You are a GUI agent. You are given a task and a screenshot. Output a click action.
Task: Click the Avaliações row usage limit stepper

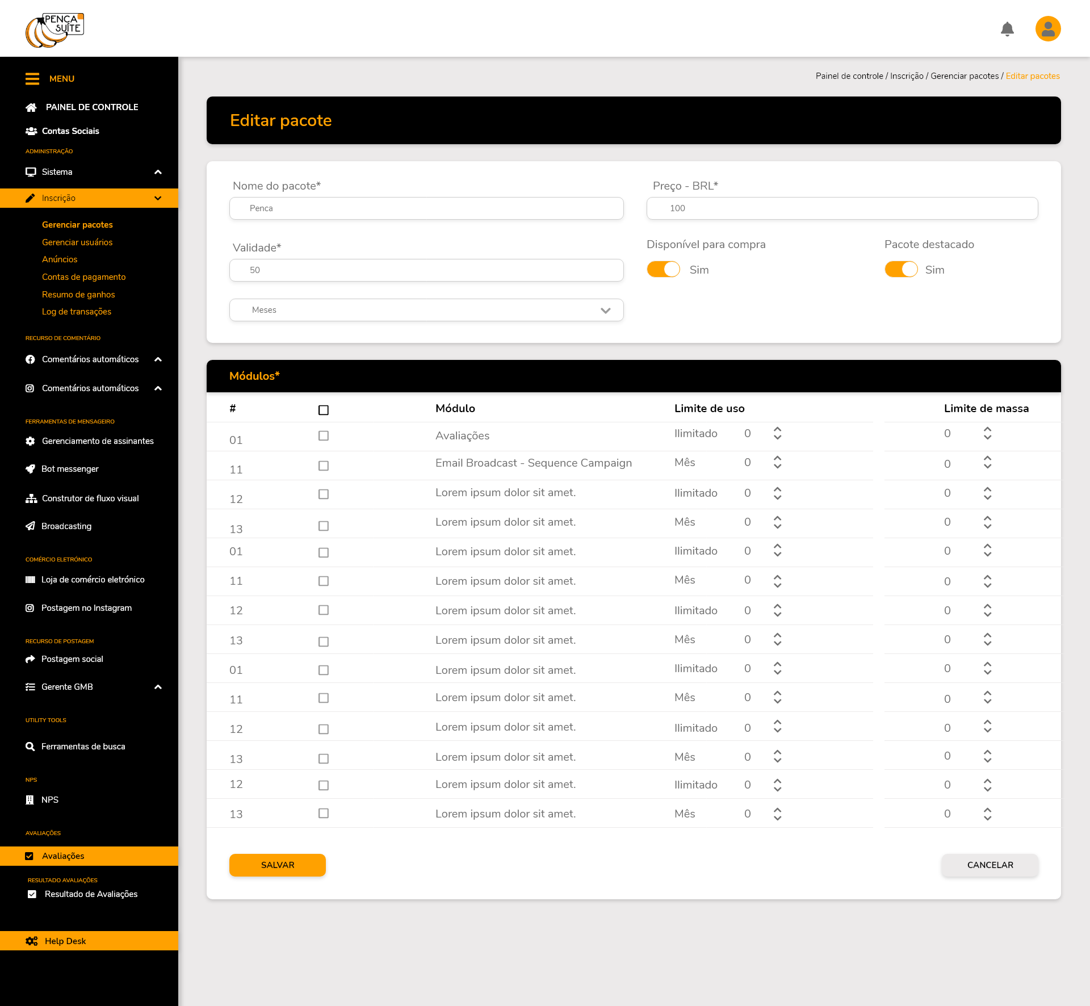pos(777,434)
